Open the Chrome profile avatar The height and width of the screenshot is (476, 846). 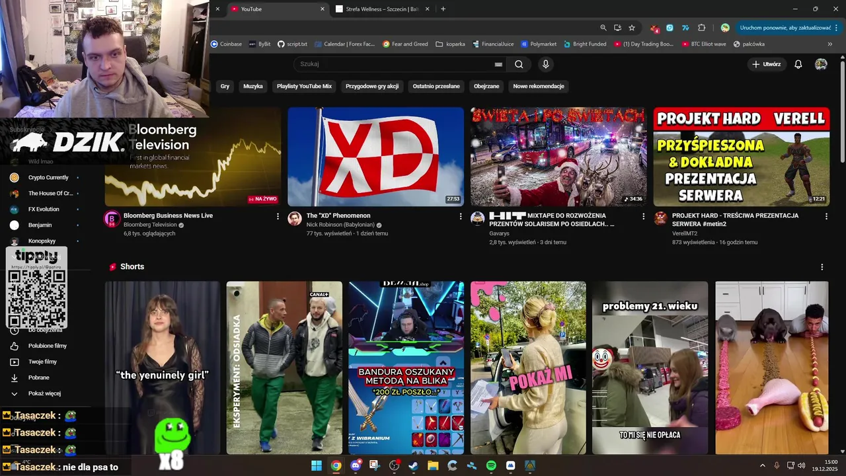(x=725, y=28)
